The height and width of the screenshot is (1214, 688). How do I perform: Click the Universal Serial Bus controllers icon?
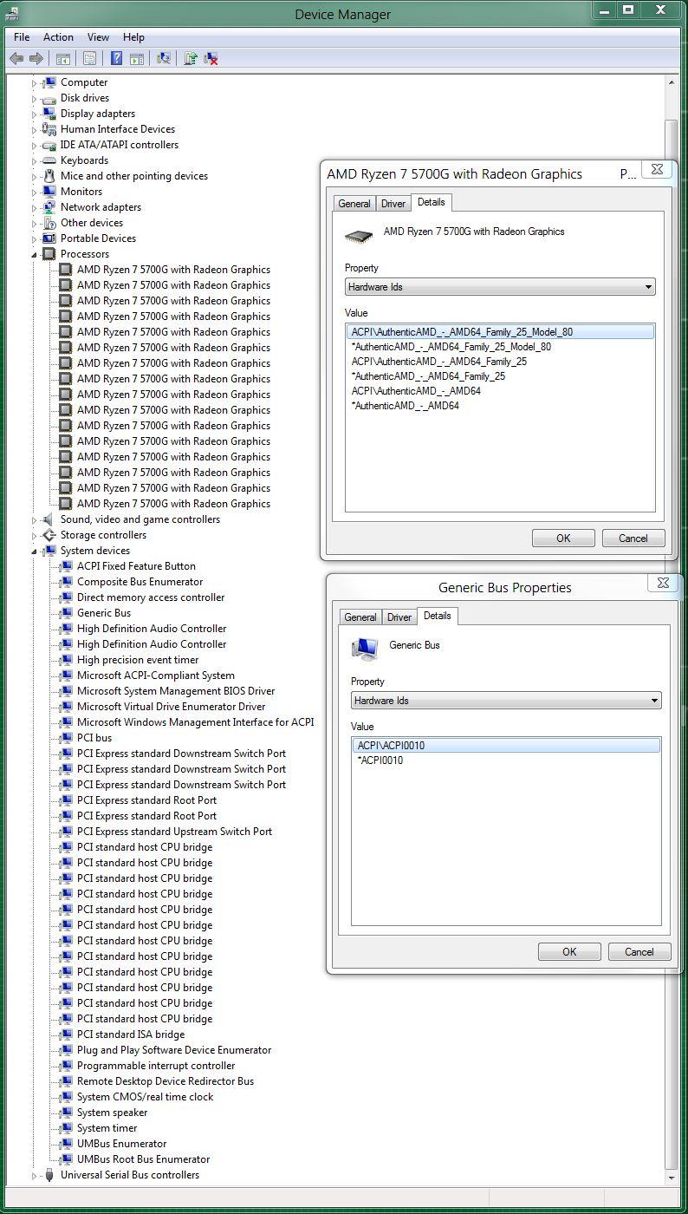click(49, 1175)
